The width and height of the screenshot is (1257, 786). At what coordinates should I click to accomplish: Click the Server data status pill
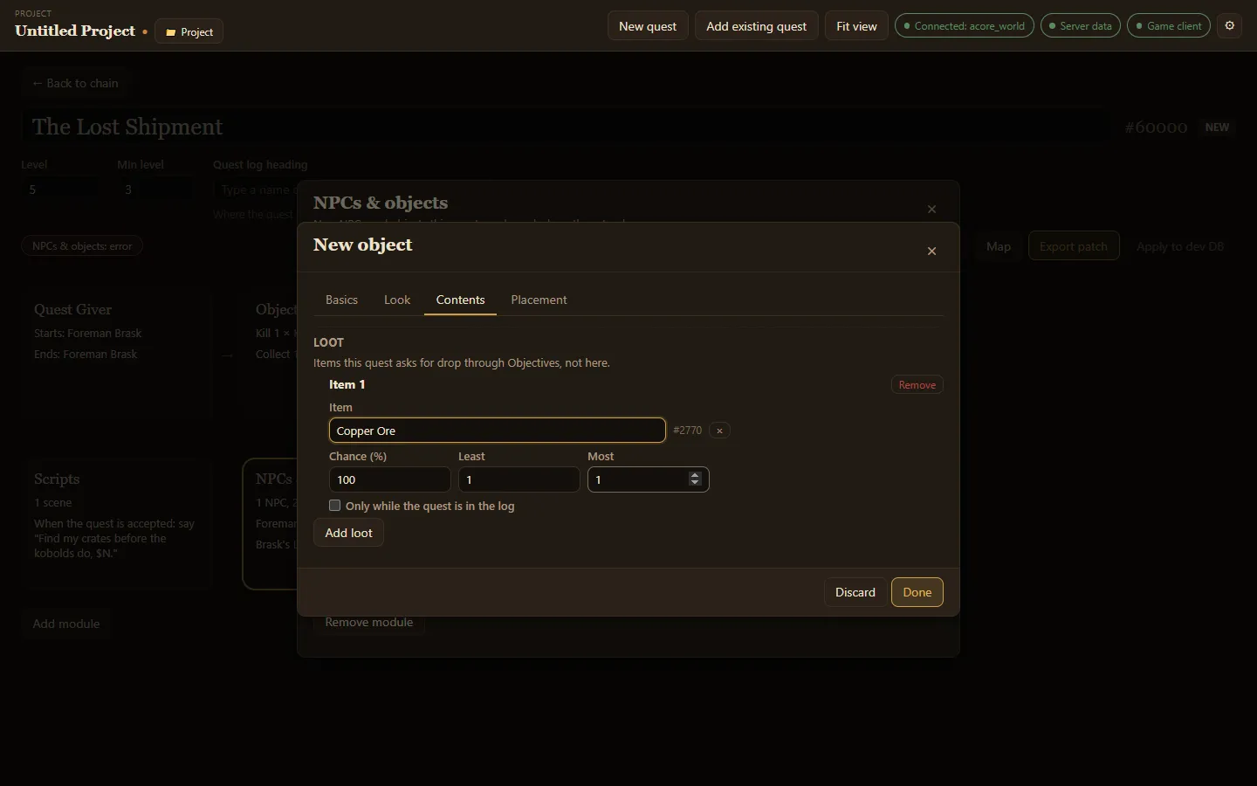tap(1081, 26)
